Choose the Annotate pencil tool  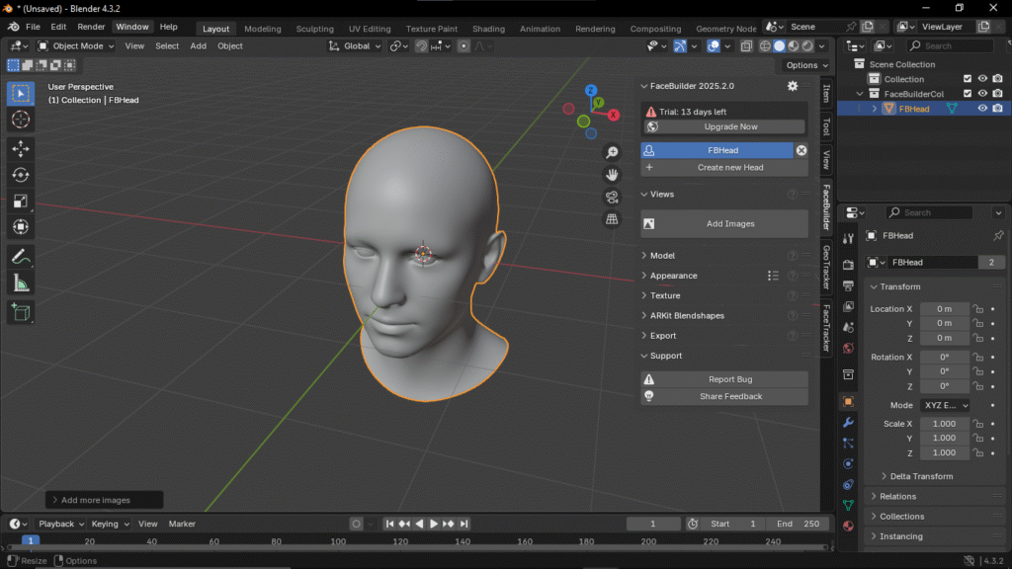[21, 257]
